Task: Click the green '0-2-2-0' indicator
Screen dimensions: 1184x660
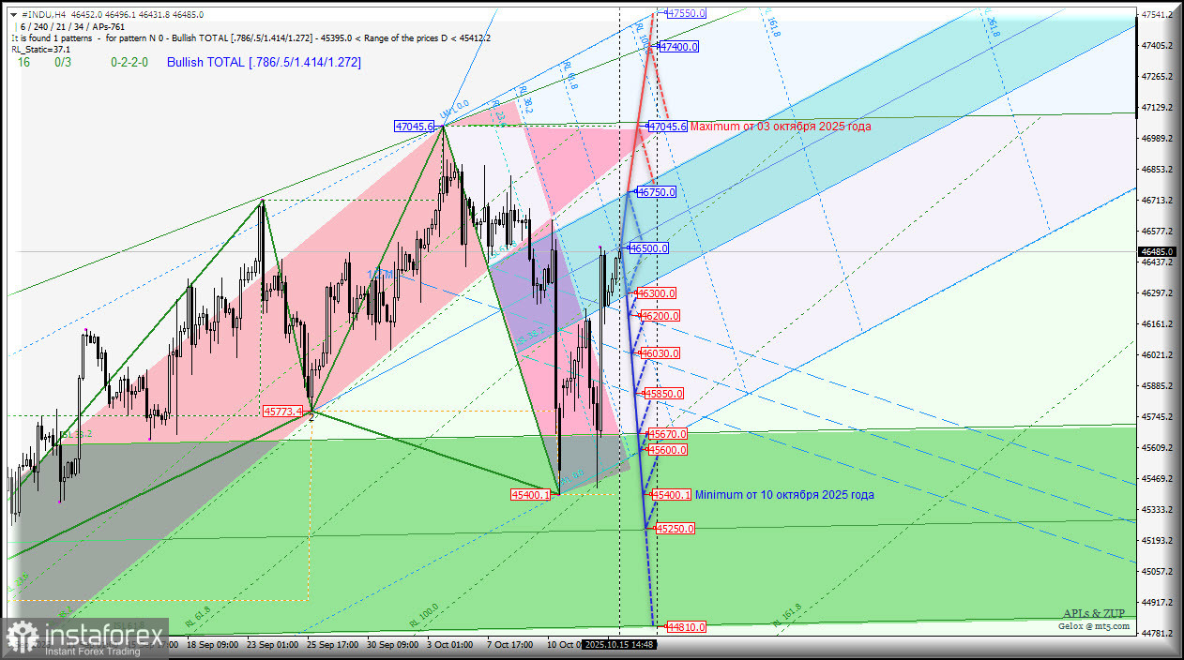Action: (x=129, y=62)
